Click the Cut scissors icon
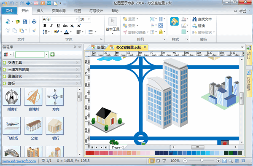 8,30
